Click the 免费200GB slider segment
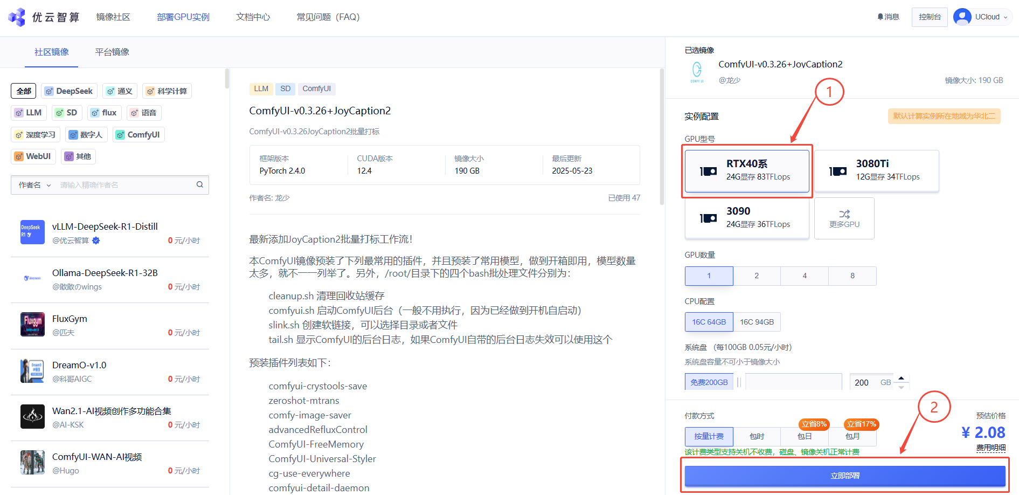This screenshot has width=1019, height=495. pyautogui.click(x=709, y=382)
